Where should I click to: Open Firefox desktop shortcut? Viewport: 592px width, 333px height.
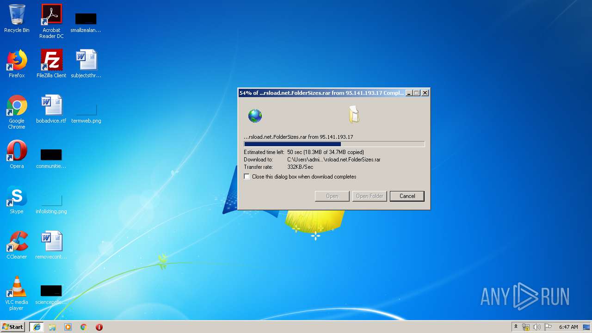(x=17, y=64)
